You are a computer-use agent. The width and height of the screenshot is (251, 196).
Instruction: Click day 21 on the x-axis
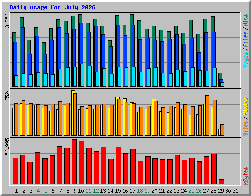[162, 191]
